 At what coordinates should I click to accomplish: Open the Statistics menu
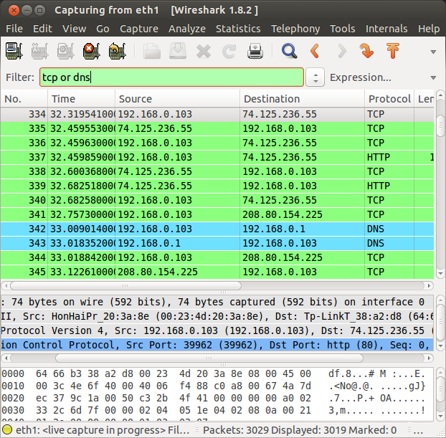point(238,29)
